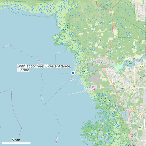
Task: Click the Crystal River Preserve State Park label
Action: click(106, 99)
